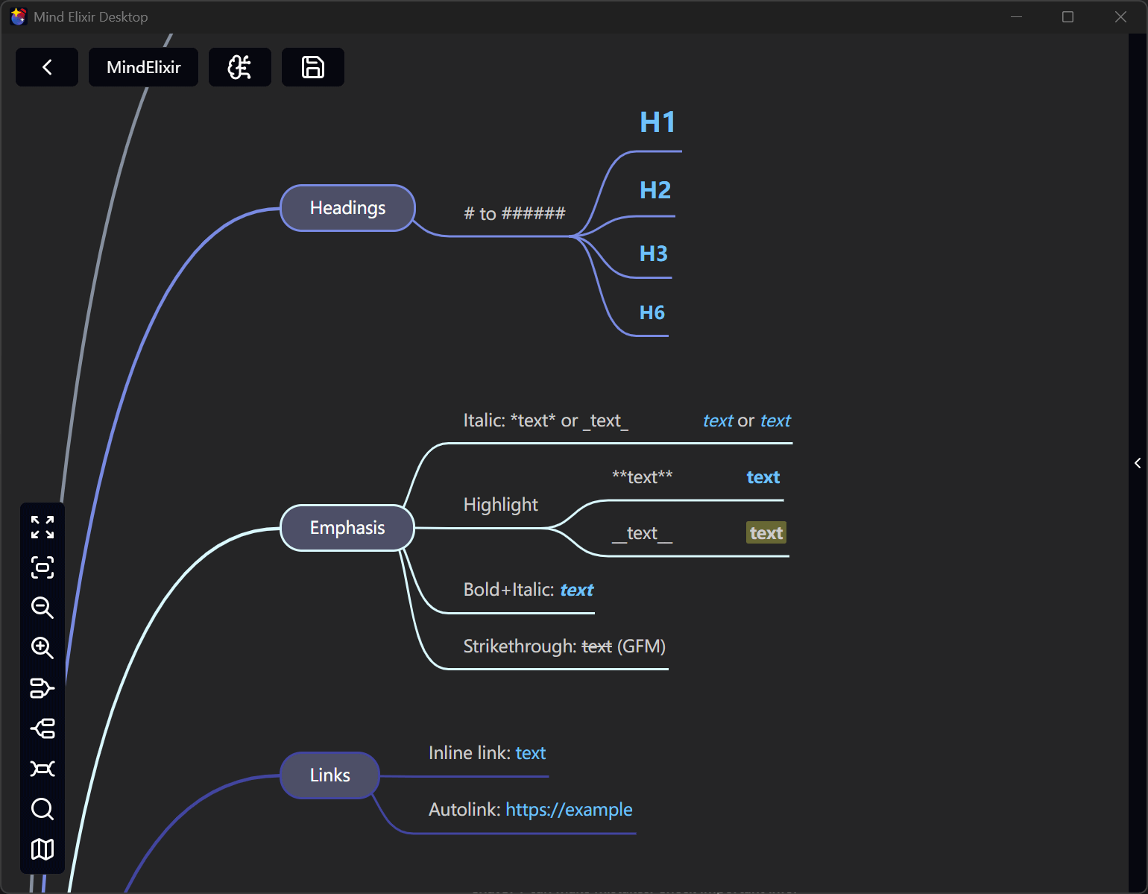Collapse the right side panel chevron

coord(1138,462)
